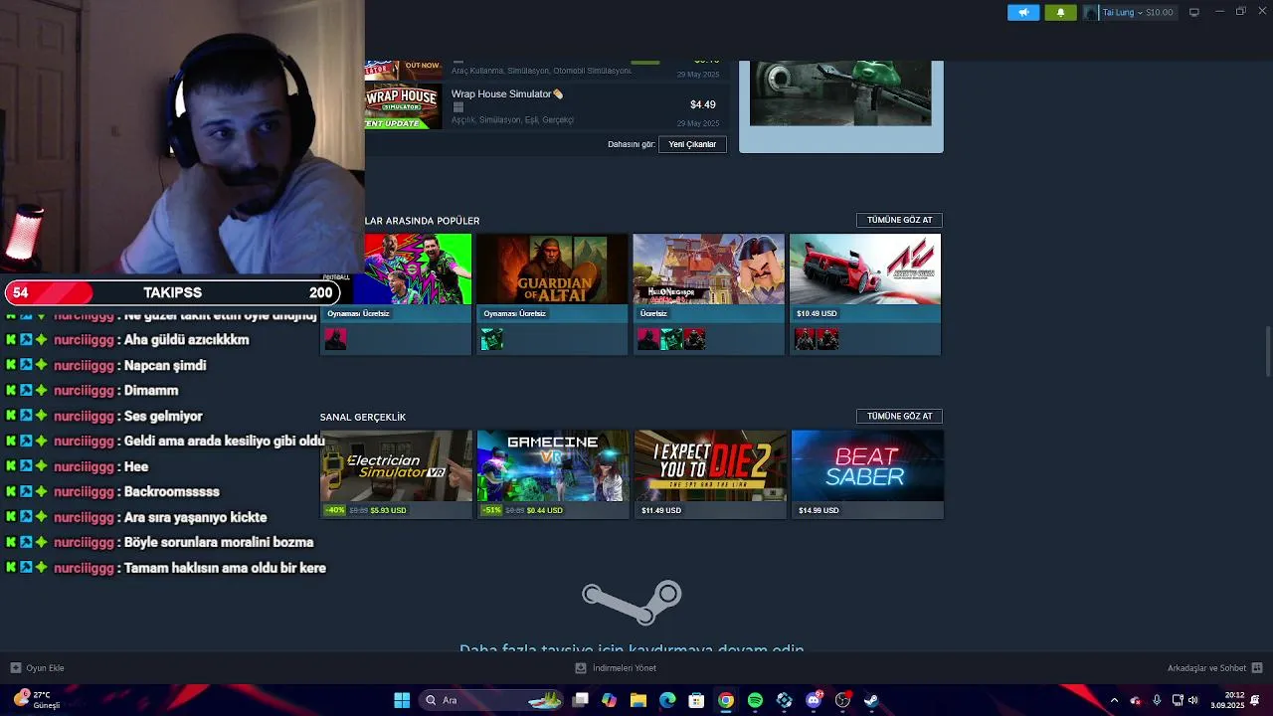Open Microsoft Store from taskbar
Screen dimensions: 1273x716
[x=697, y=700]
